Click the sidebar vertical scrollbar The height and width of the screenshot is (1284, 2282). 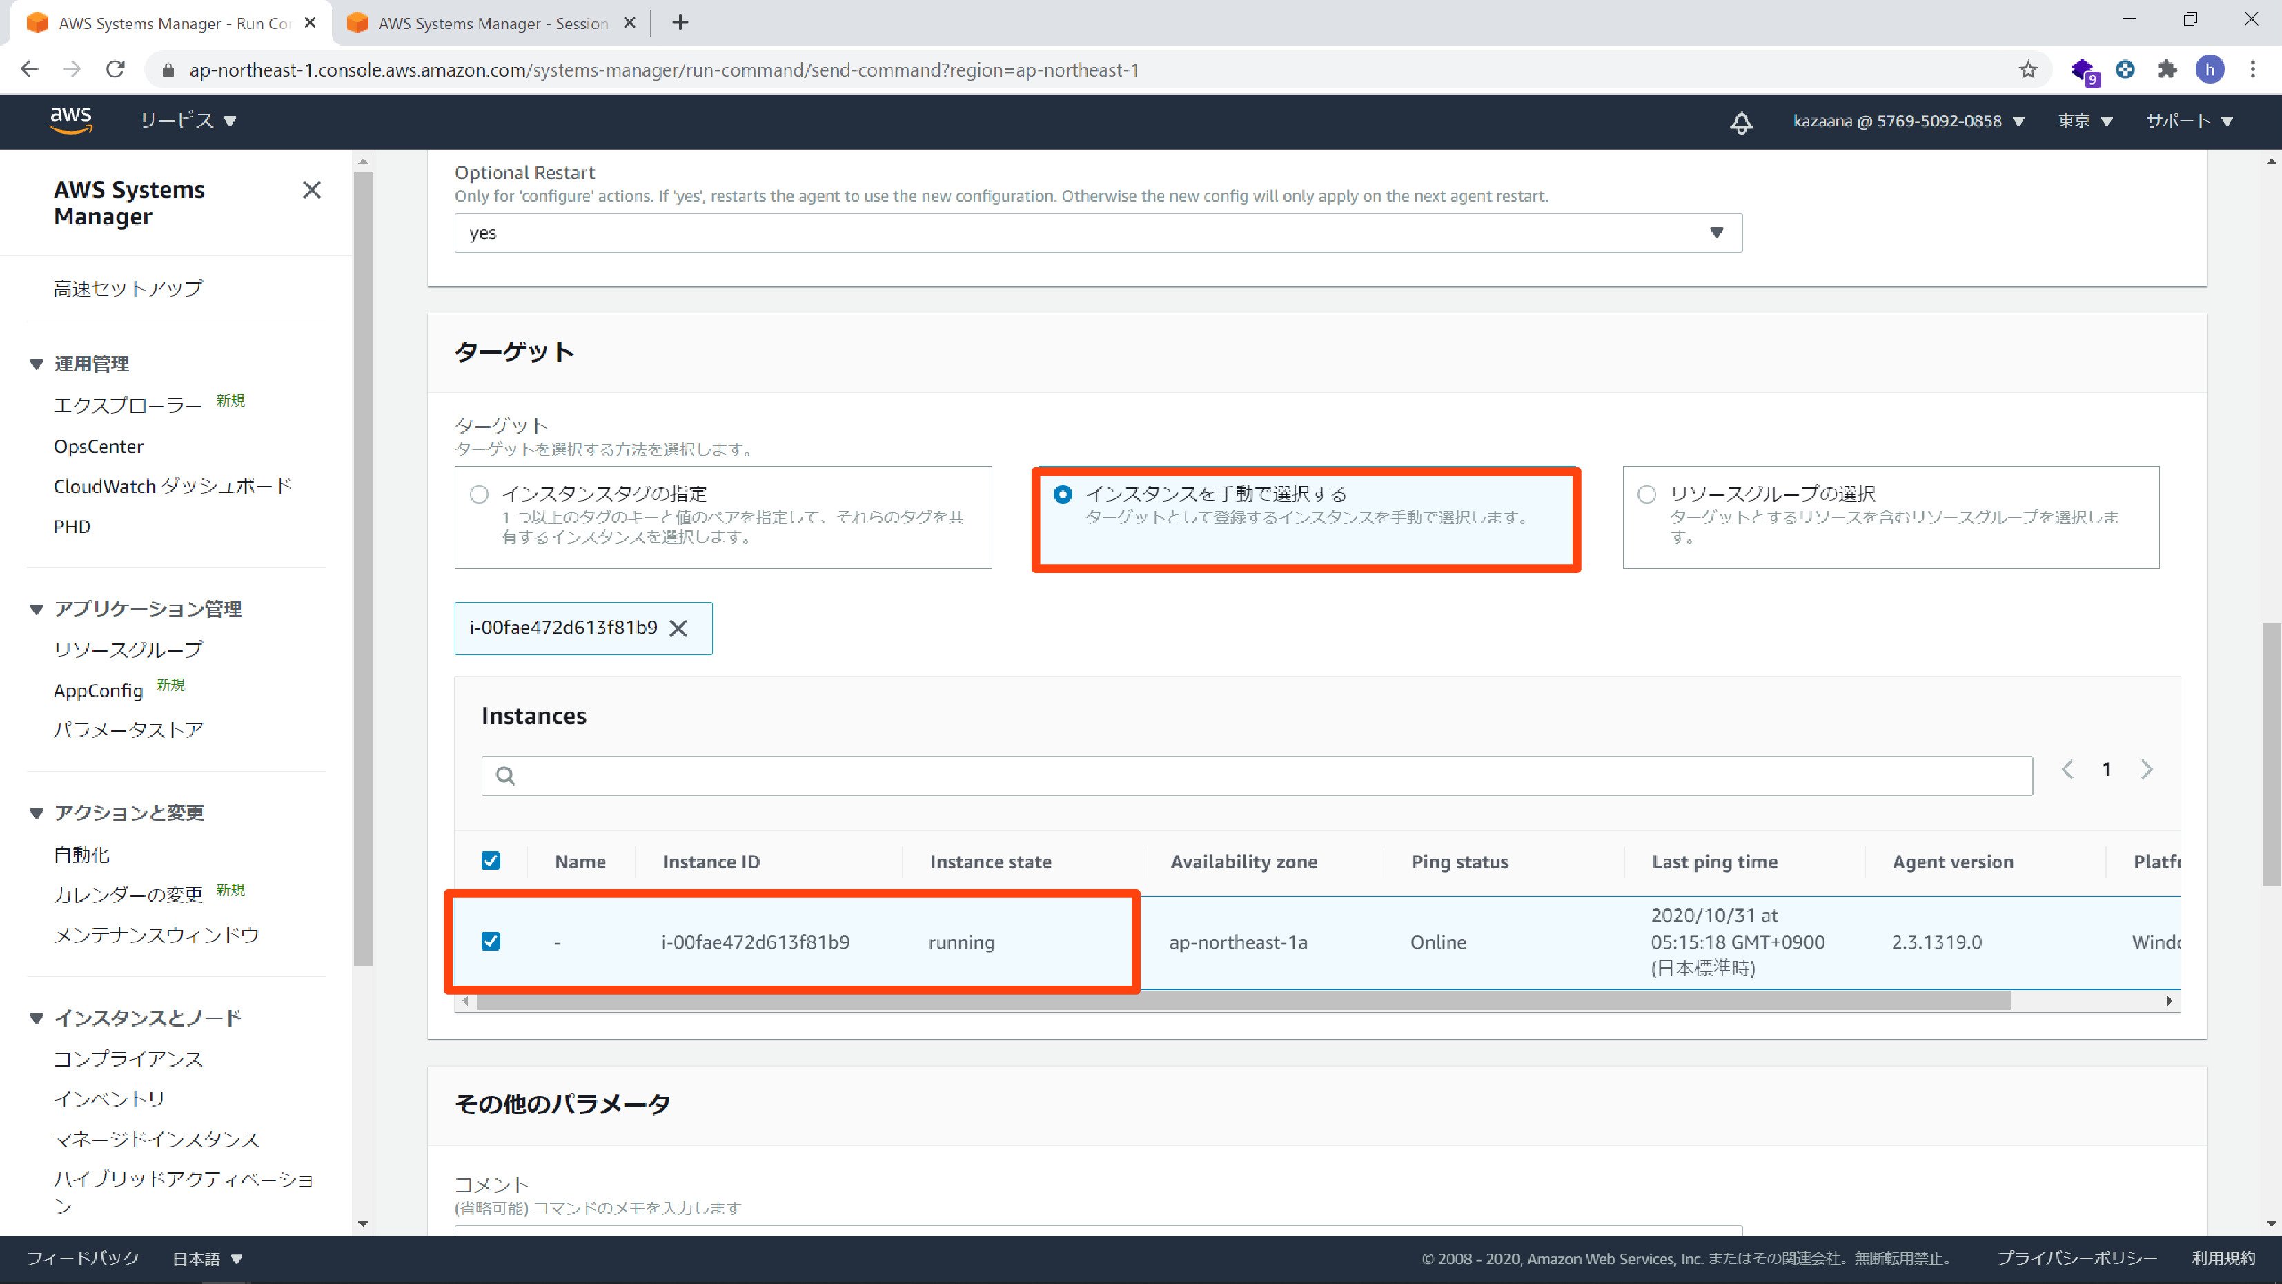[363, 569]
